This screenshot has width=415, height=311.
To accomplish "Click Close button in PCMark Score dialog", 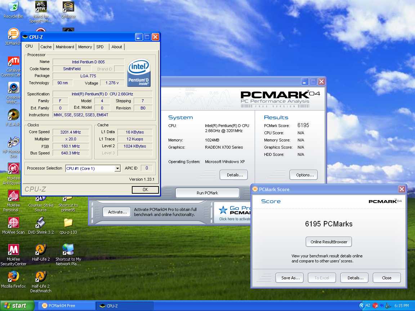I will [387, 278].
